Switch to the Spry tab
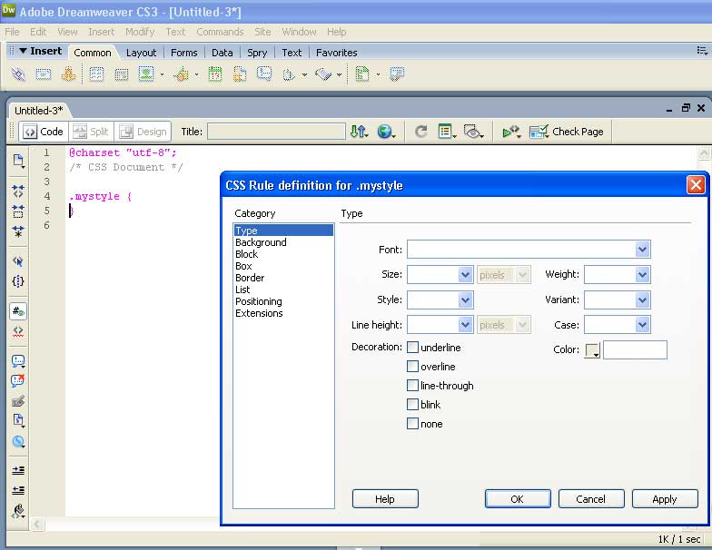The width and height of the screenshot is (712, 550). click(257, 53)
